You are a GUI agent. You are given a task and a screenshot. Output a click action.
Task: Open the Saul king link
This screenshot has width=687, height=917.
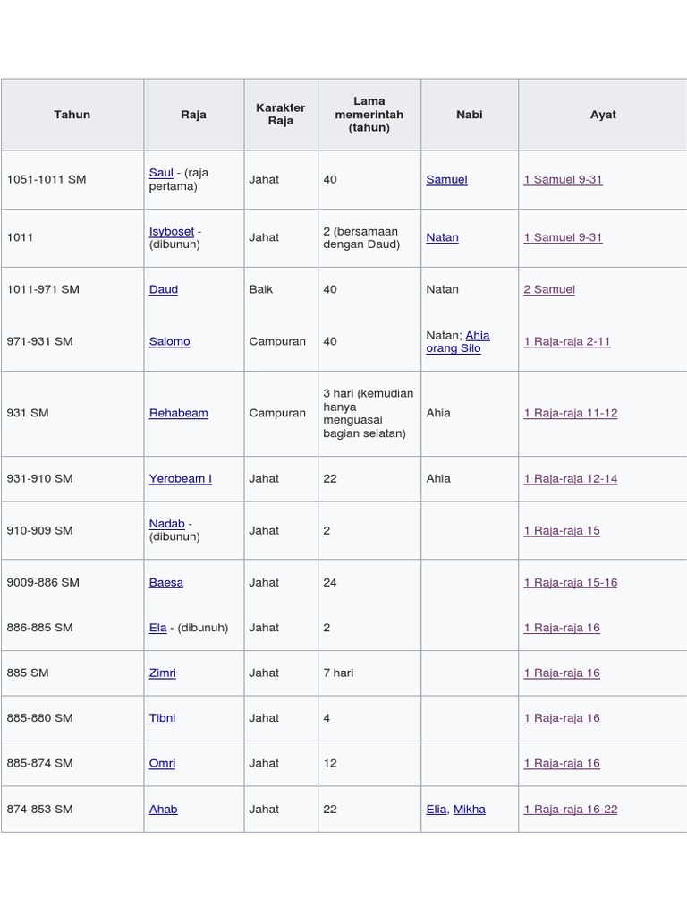(x=161, y=173)
